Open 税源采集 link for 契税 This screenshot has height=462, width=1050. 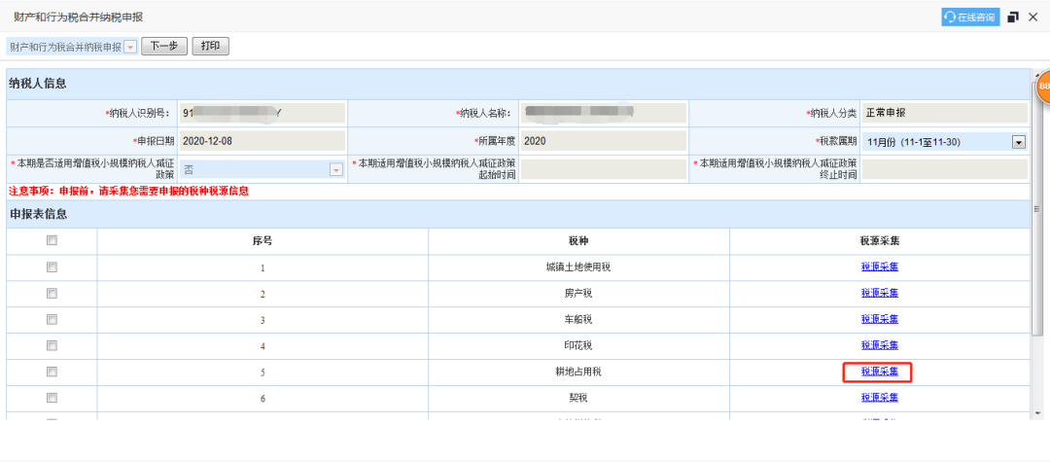click(x=879, y=398)
